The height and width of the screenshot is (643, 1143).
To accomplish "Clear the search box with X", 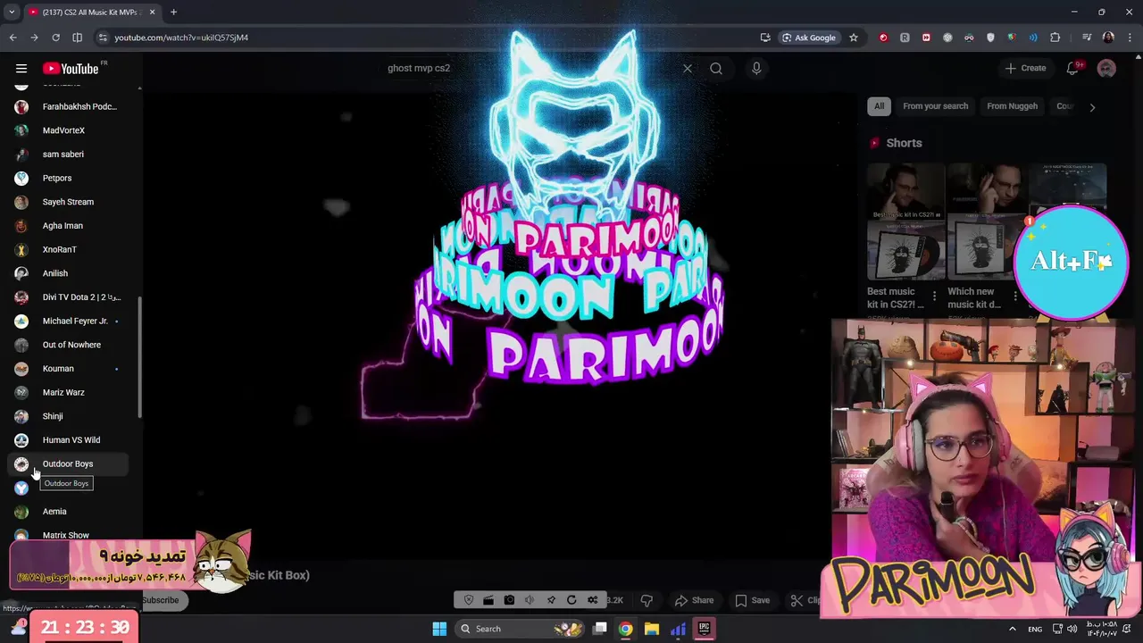I will 688,69.
